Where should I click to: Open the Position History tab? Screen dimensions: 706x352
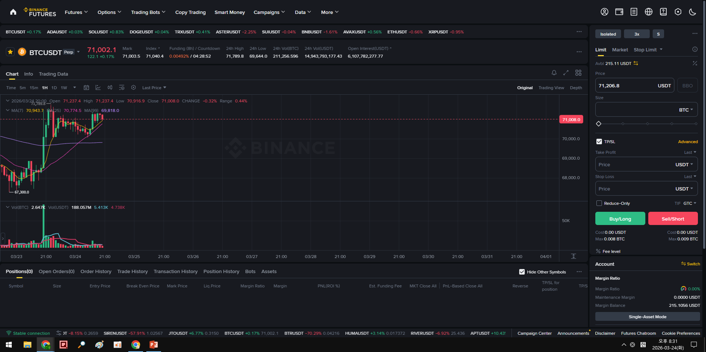[x=221, y=271]
